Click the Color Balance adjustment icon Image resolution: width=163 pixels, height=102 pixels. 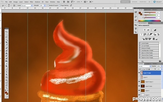[x=148, y=34]
